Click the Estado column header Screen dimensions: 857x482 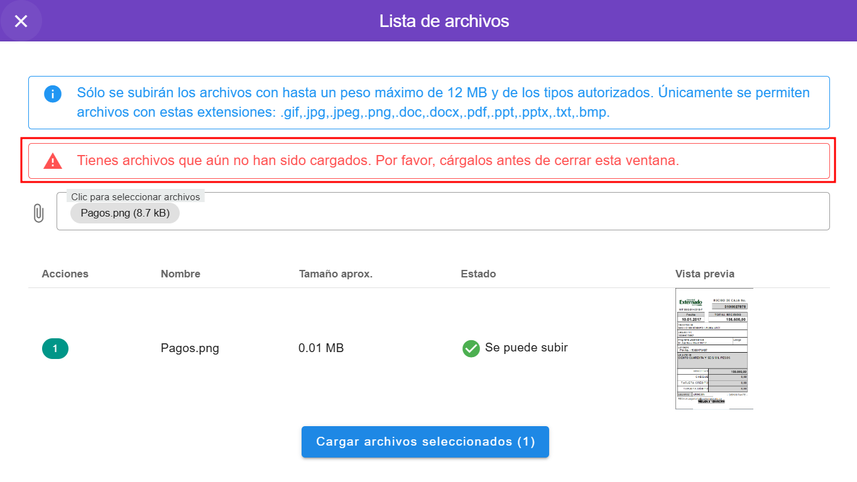[x=478, y=274]
